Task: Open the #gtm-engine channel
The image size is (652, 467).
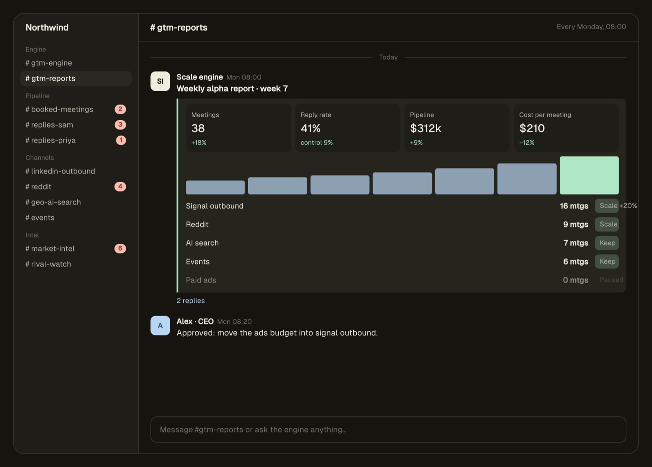Action: [76, 63]
